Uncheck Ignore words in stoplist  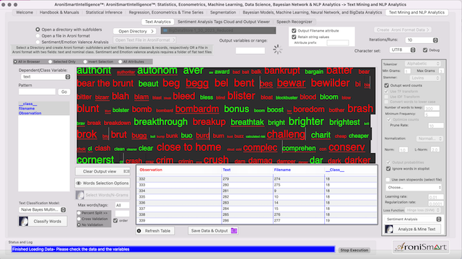point(388,168)
